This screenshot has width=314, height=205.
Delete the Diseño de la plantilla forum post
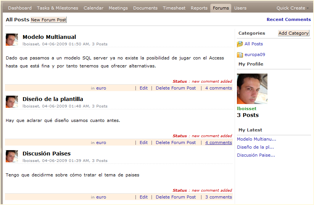176,143
